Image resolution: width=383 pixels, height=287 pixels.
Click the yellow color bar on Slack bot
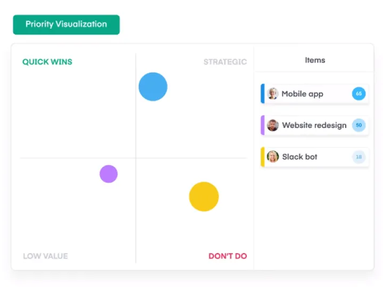[263, 157]
